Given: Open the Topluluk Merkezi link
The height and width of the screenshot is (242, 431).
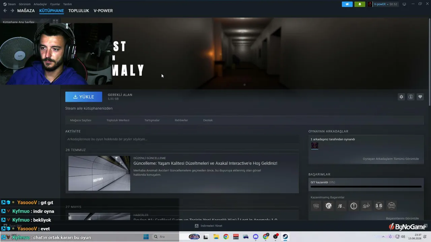Looking at the screenshot, I should (118, 120).
